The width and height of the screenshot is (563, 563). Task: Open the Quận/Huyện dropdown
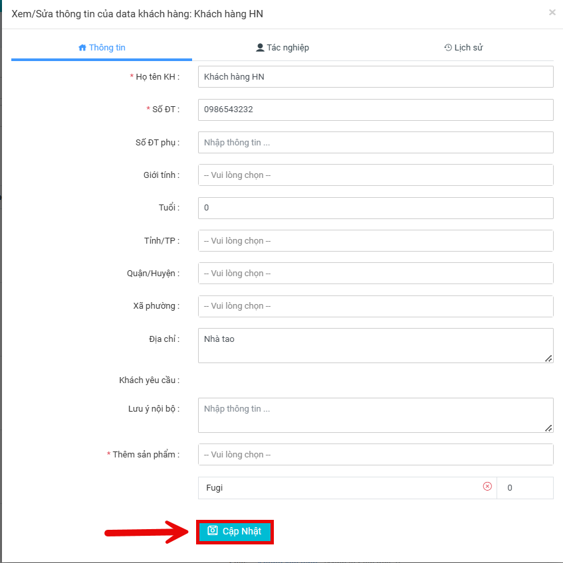coord(376,274)
